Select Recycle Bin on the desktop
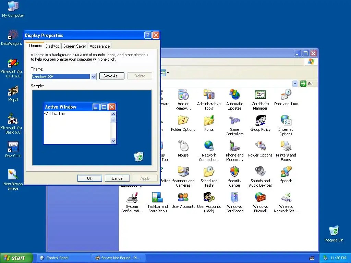The width and height of the screenshot is (351, 263). [x=334, y=234]
